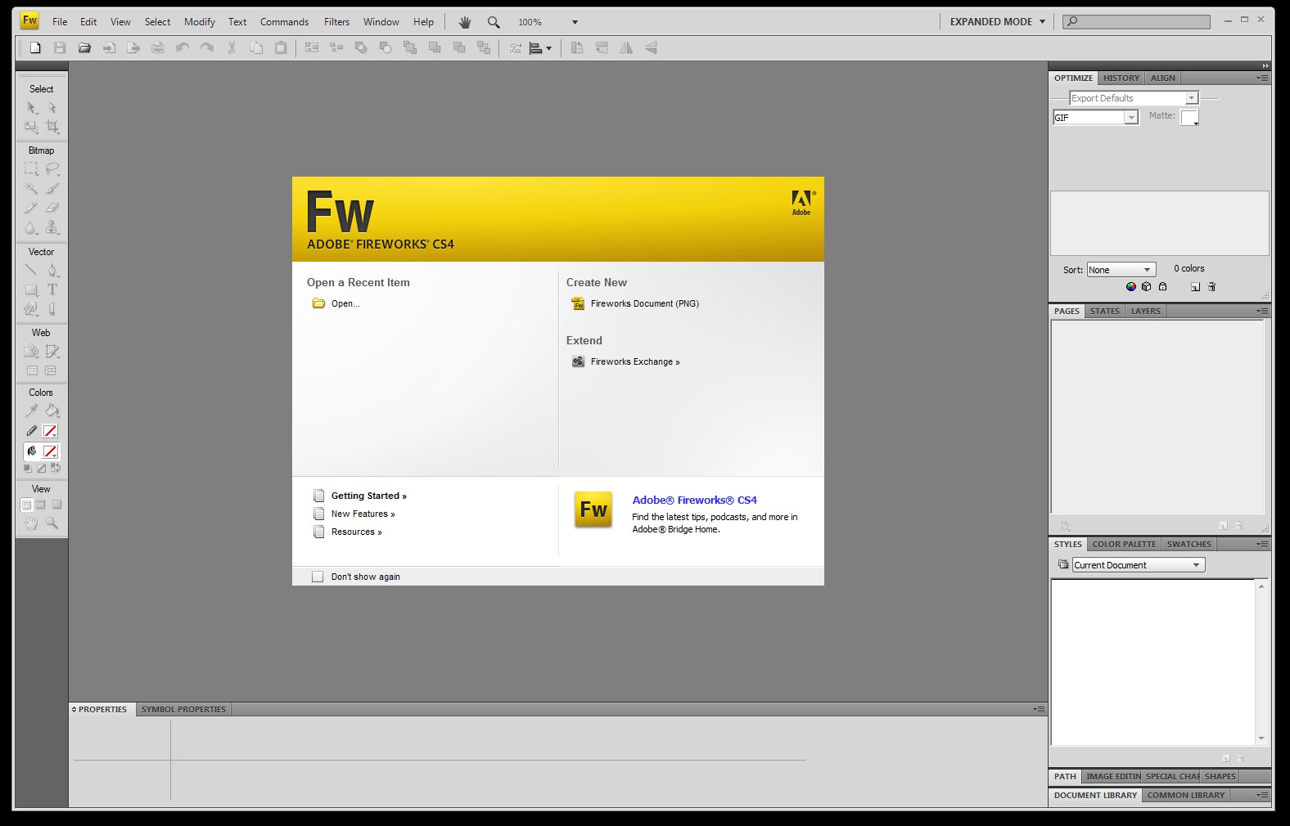Screen dimensions: 1290x826
Task: Open the Filters menu
Action: click(x=336, y=22)
